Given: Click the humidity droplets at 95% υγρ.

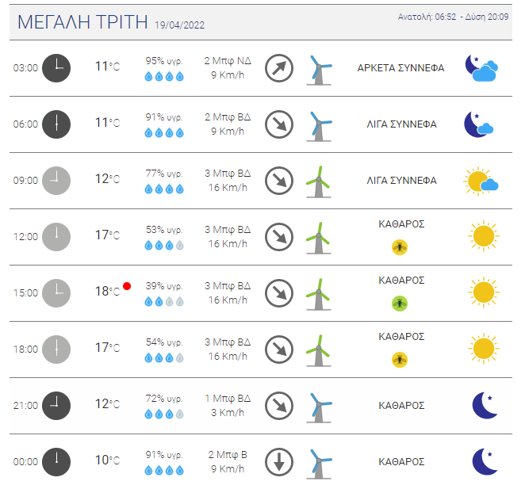Looking at the screenshot, I should click(164, 77).
